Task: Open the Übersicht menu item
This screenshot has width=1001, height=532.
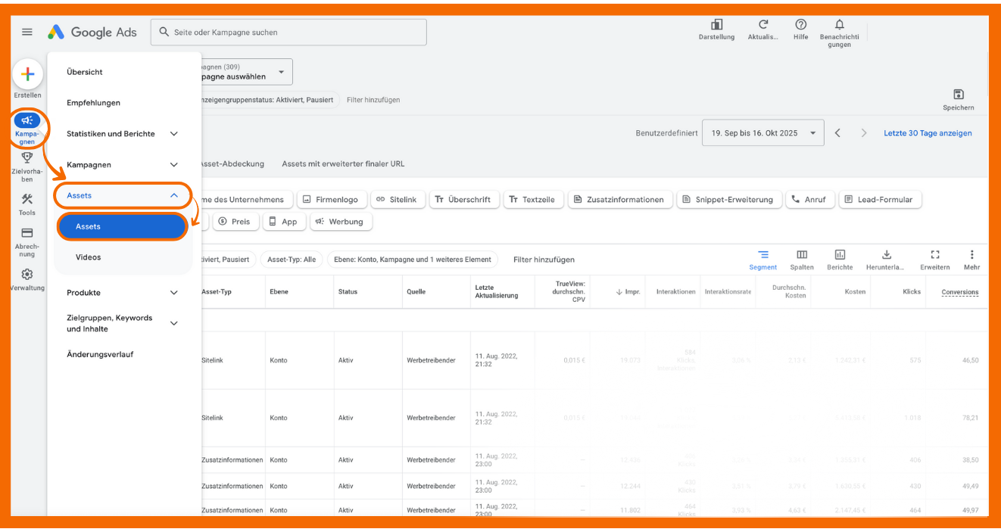Action: pyautogui.click(x=85, y=72)
